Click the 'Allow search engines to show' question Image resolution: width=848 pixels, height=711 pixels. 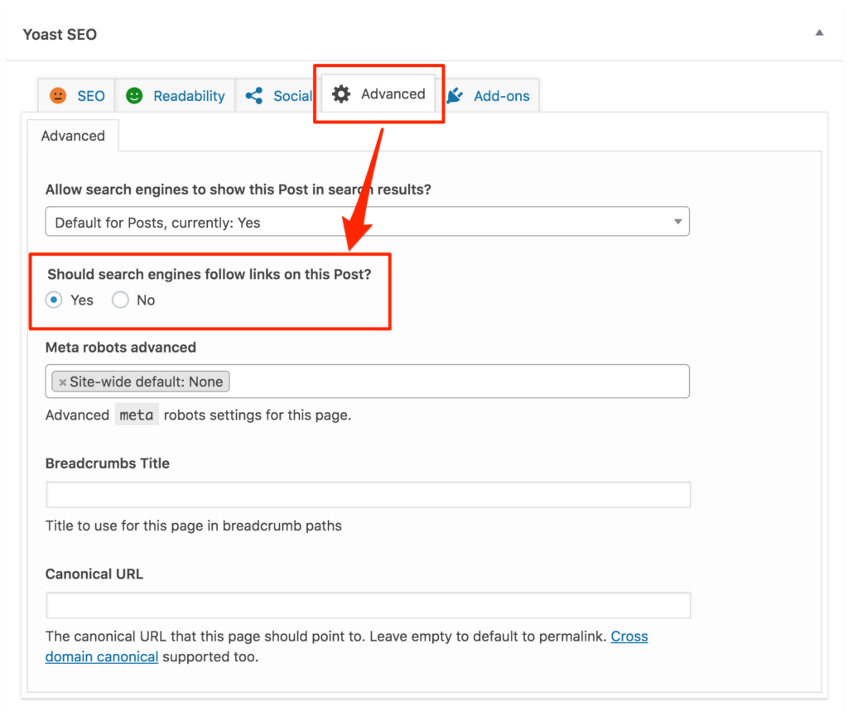pyautogui.click(x=238, y=190)
